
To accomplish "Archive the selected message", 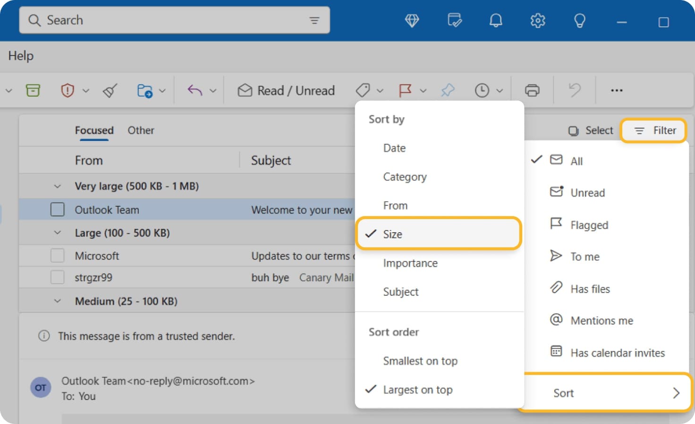I will click(x=33, y=90).
